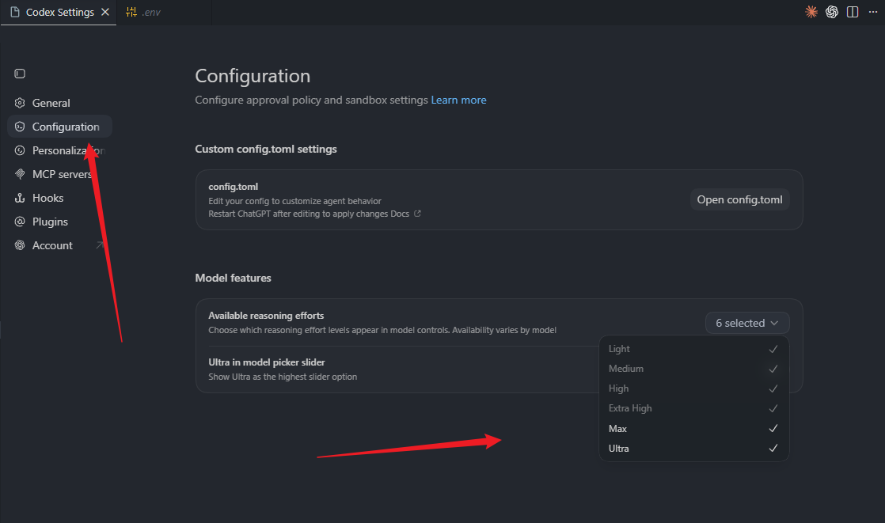Image resolution: width=885 pixels, height=523 pixels.
Task: Click the ChatGPT icon in top bar
Action: [x=831, y=12]
